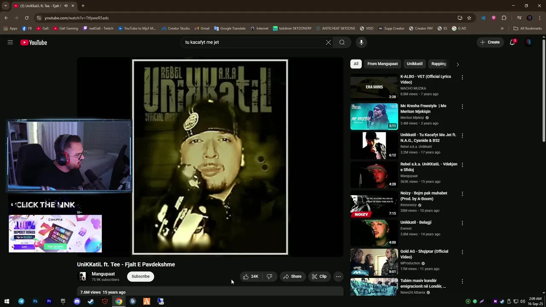The width and height of the screenshot is (546, 307).
Task: Open Mangupaat channel name link
Action: (103, 274)
